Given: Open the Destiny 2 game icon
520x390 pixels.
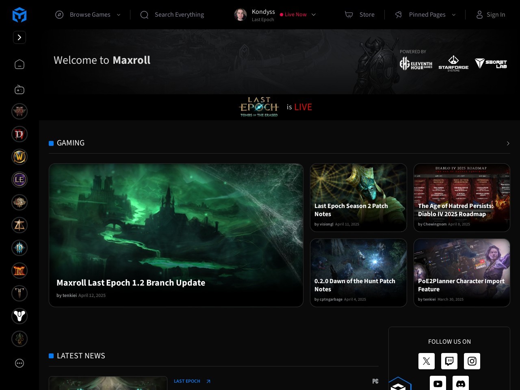Looking at the screenshot, I should 19,316.
